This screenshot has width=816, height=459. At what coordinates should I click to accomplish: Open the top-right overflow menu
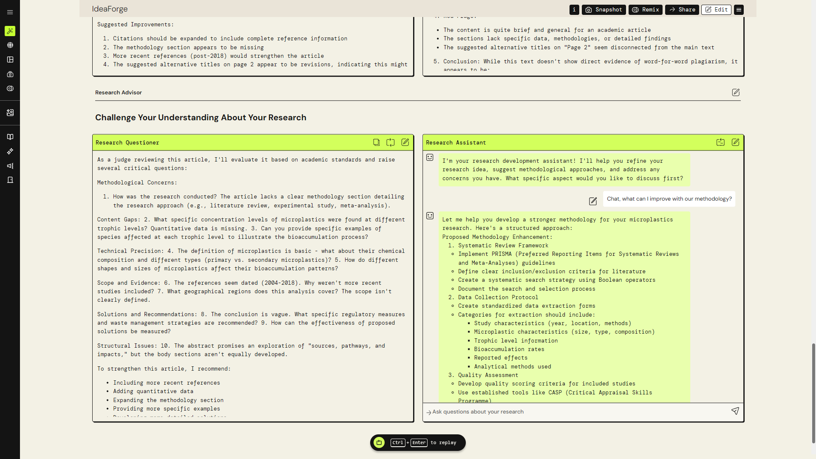[x=739, y=9]
